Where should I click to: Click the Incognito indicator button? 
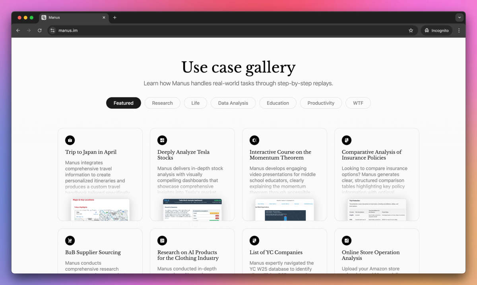[436, 30]
